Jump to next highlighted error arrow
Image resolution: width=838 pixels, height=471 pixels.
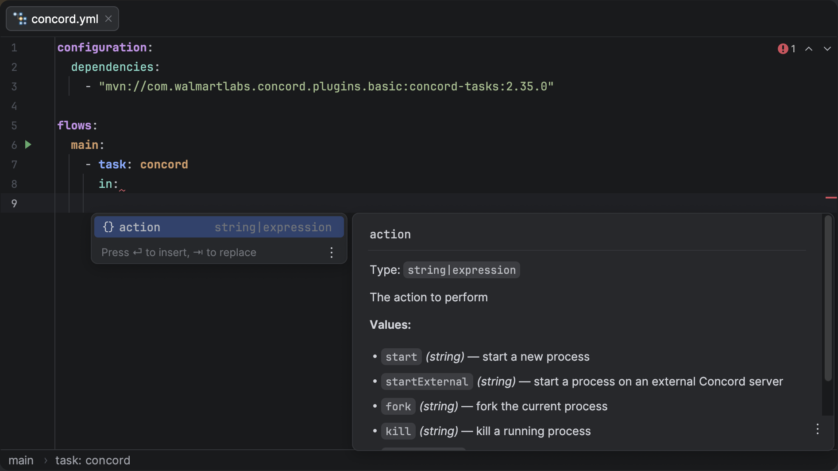(827, 49)
